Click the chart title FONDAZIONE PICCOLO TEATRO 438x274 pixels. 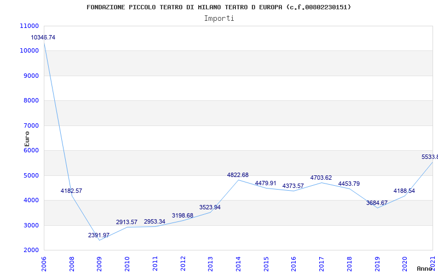coord(218,7)
